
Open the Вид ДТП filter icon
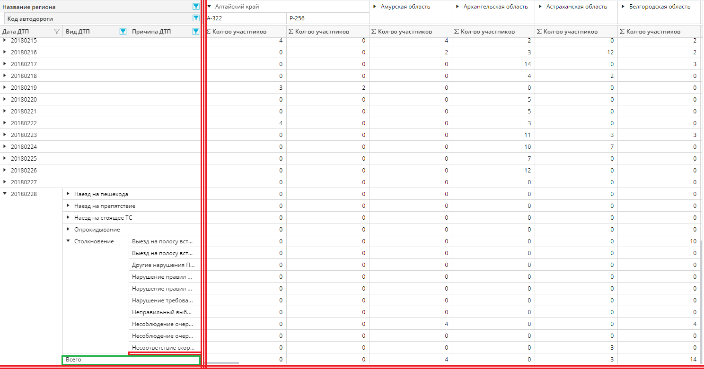click(123, 32)
